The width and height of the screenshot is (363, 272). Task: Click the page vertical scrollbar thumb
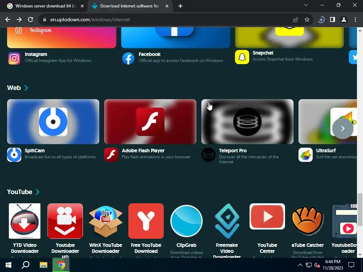click(360, 210)
